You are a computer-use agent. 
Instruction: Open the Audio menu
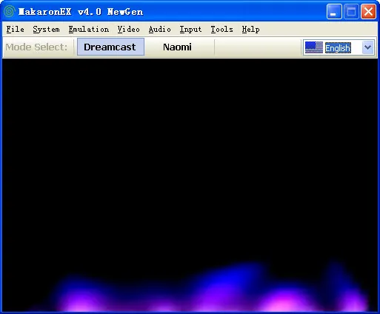159,30
